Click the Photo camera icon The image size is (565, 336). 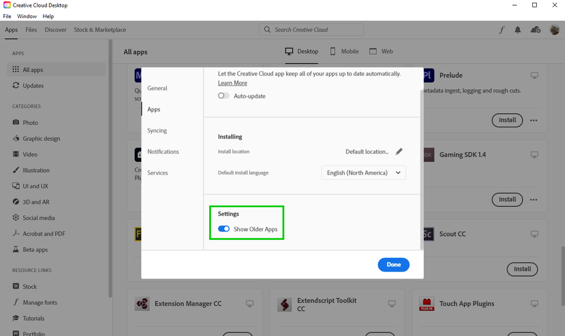pos(15,123)
